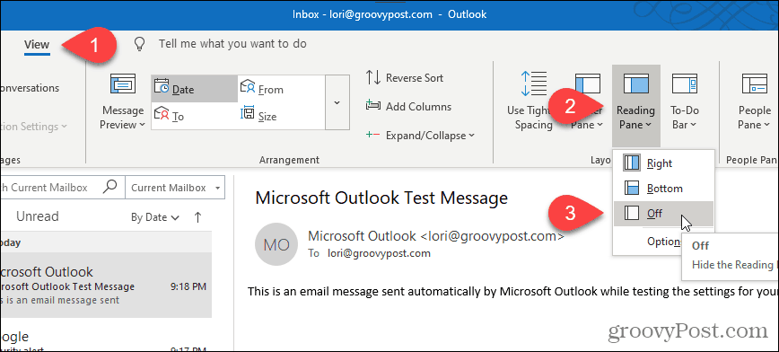This screenshot has width=779, height=352.
Task: Set Reading Pane to Right
Action: tap(664, 163)
